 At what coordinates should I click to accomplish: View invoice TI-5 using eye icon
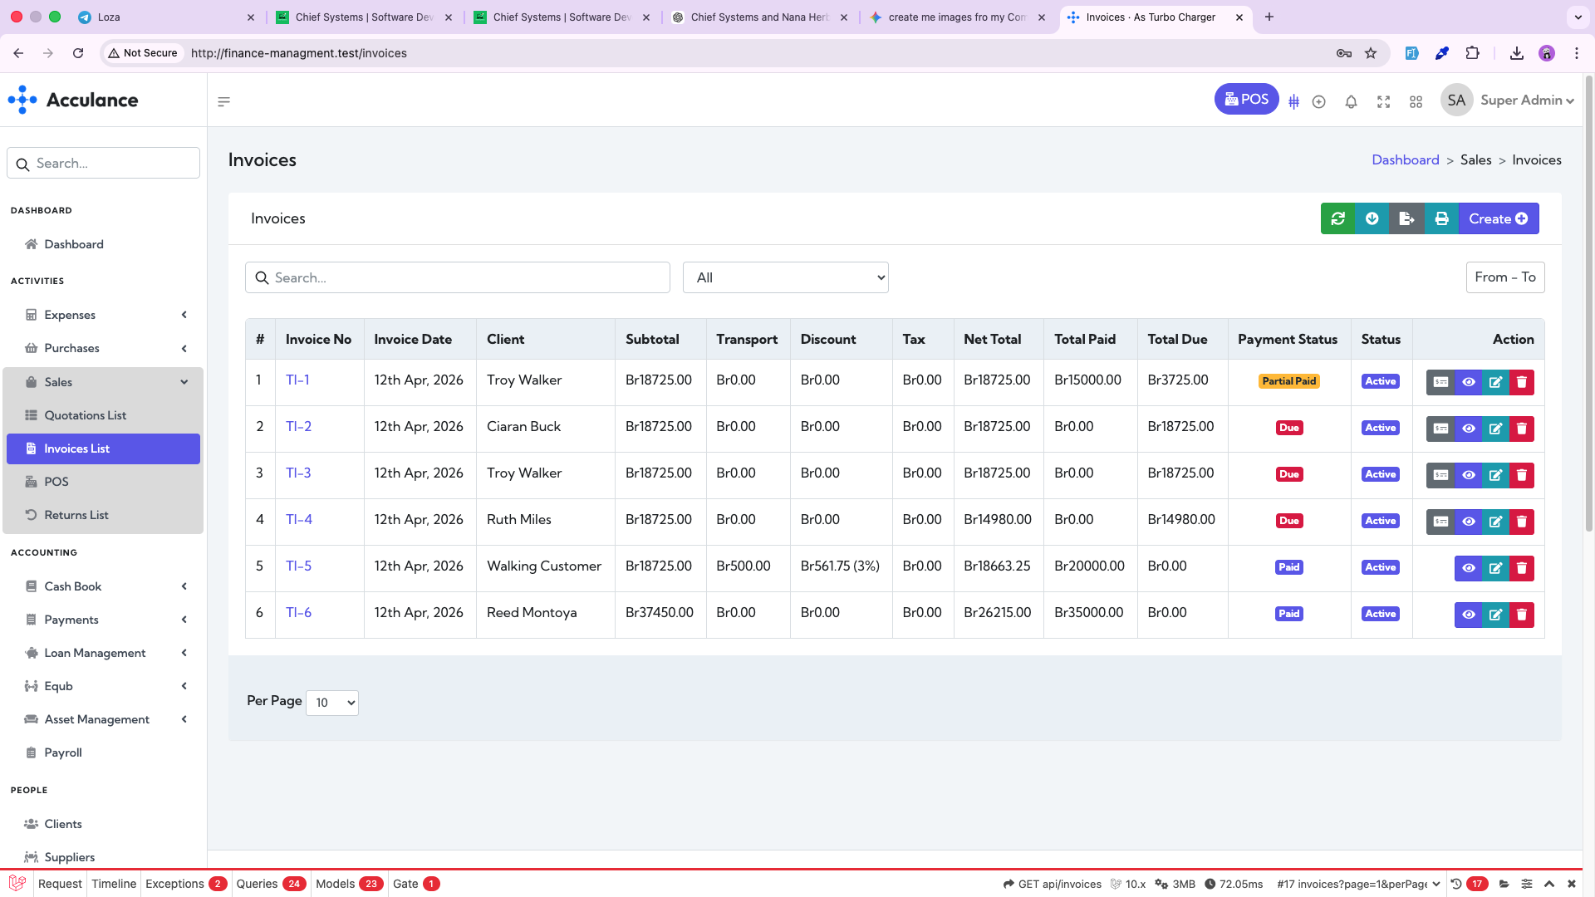[1469, 568]
